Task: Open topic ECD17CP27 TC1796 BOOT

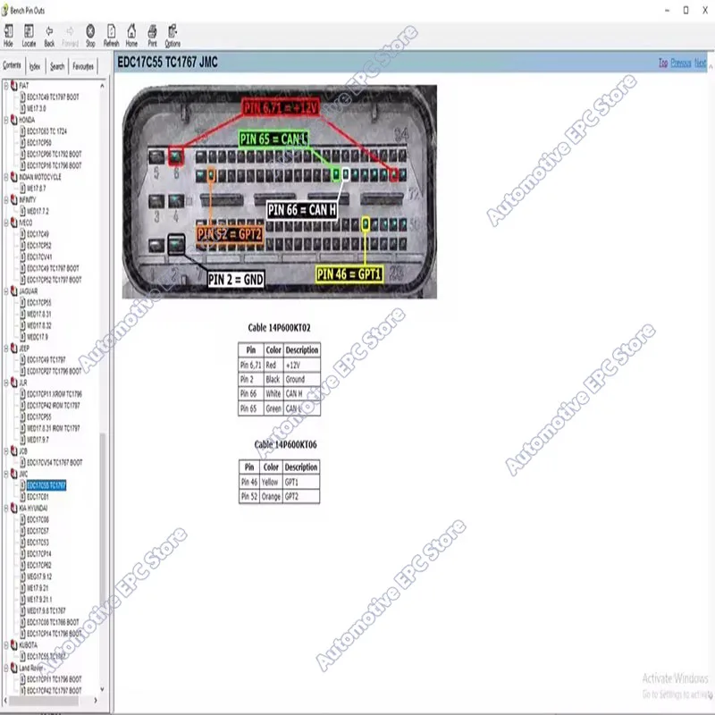Action: (55, 371)
